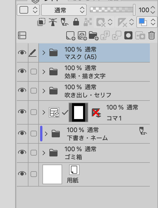Screen dimensions: 158x208
Task: Toggle set as draft layer icon
Action: click(x=64, y=22)
